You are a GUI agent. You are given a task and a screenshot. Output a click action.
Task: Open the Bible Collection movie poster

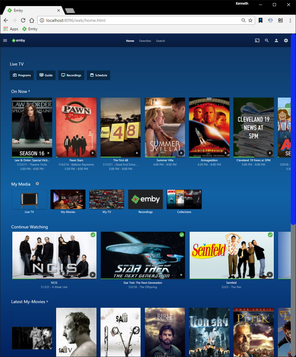(x=165, y=332)
